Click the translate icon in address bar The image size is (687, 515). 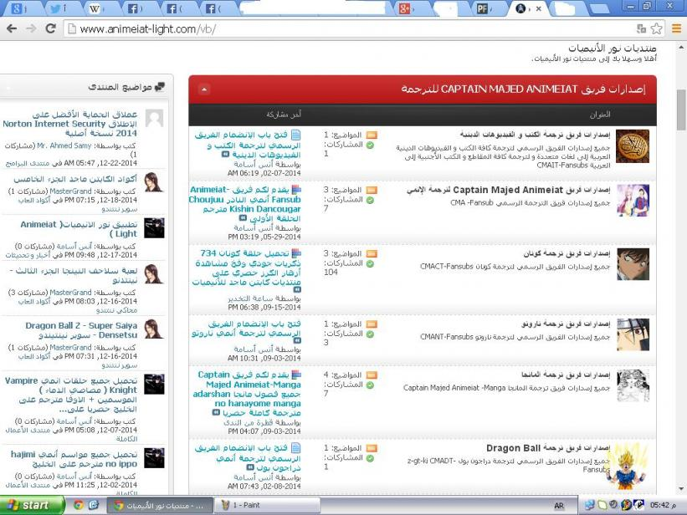[642, 29]
